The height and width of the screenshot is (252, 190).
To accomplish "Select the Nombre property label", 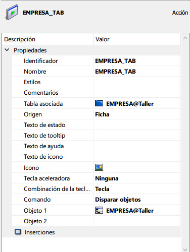I will 35,72.
